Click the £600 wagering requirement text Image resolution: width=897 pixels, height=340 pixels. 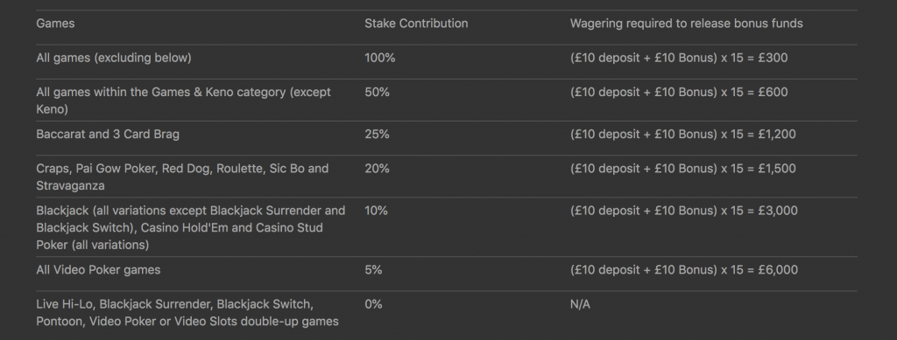(679, 92)
